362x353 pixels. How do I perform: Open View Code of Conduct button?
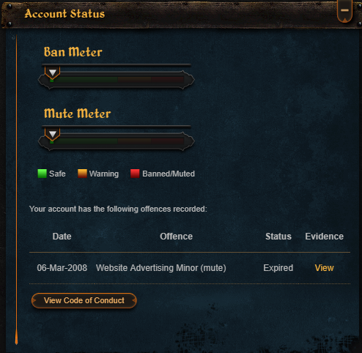84,300
